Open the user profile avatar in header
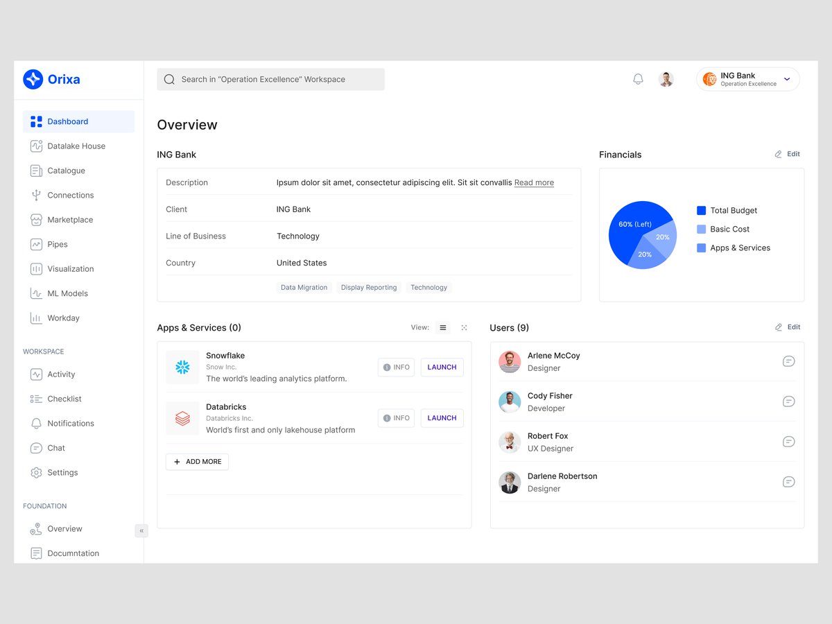Viewport: 832px width, 624px height. (666, 79)
